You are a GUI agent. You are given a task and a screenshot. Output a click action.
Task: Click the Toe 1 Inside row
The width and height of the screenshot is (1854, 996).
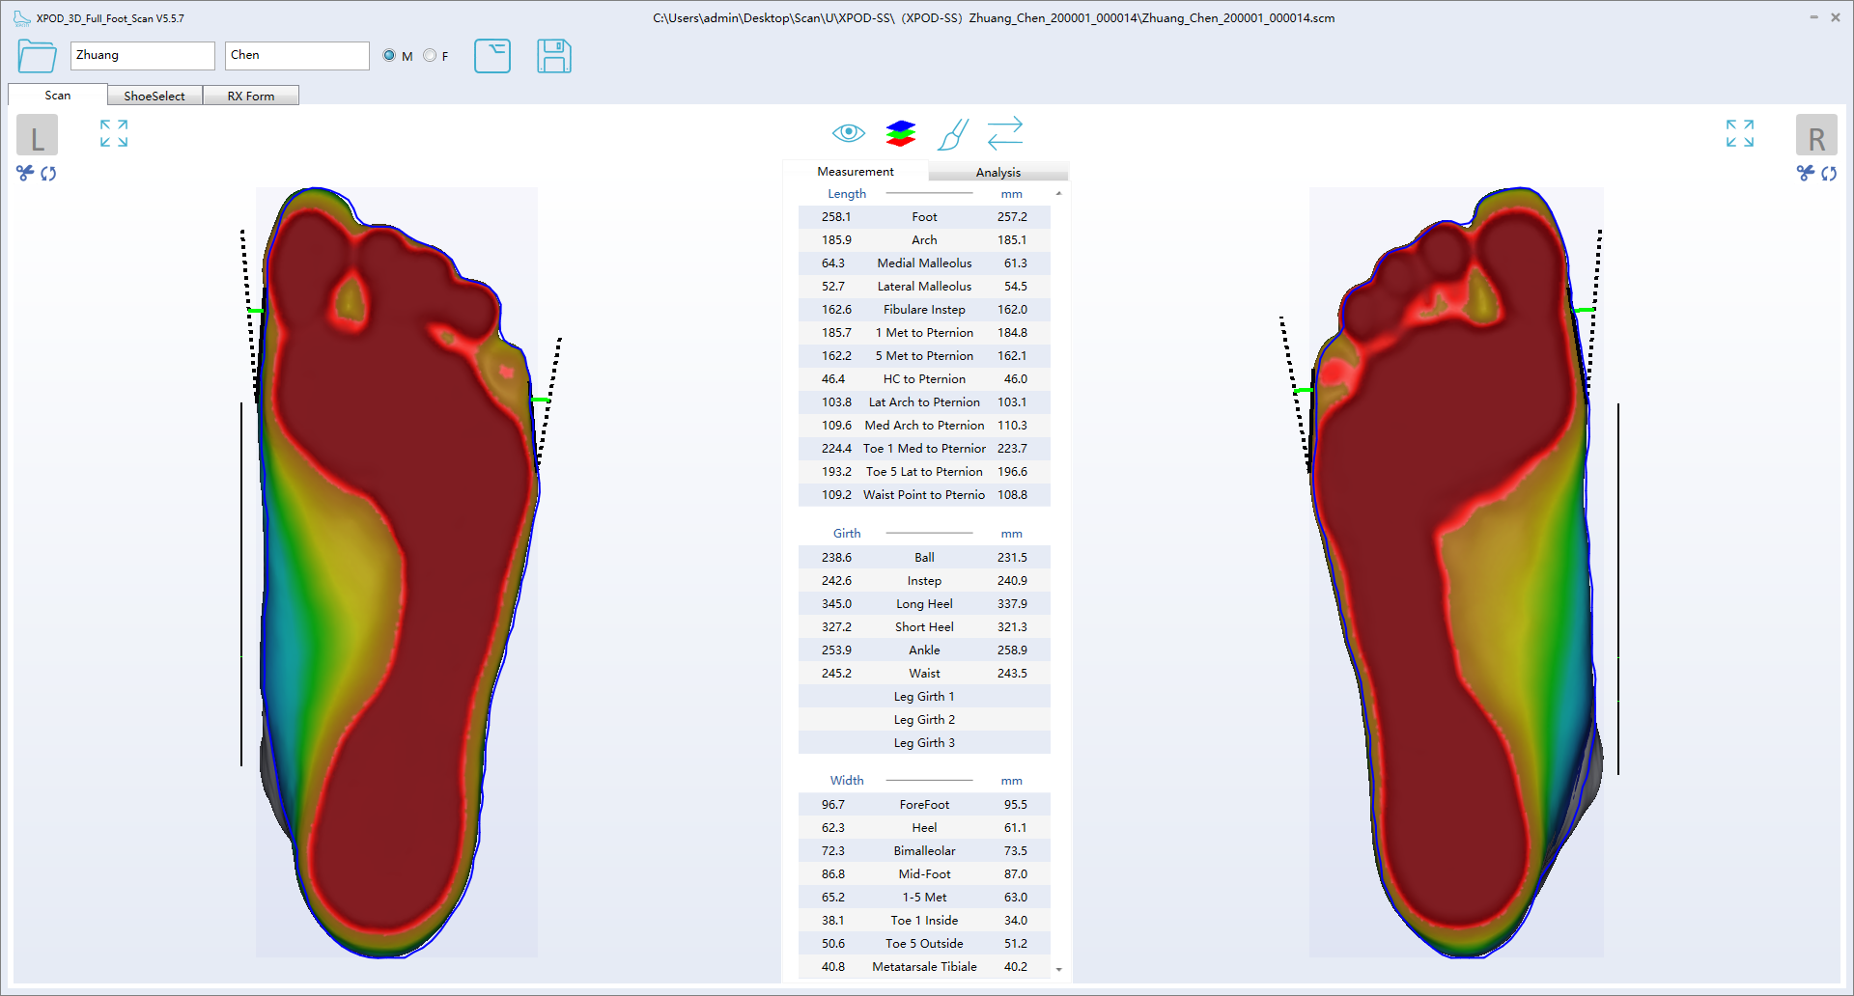(924, 921)
